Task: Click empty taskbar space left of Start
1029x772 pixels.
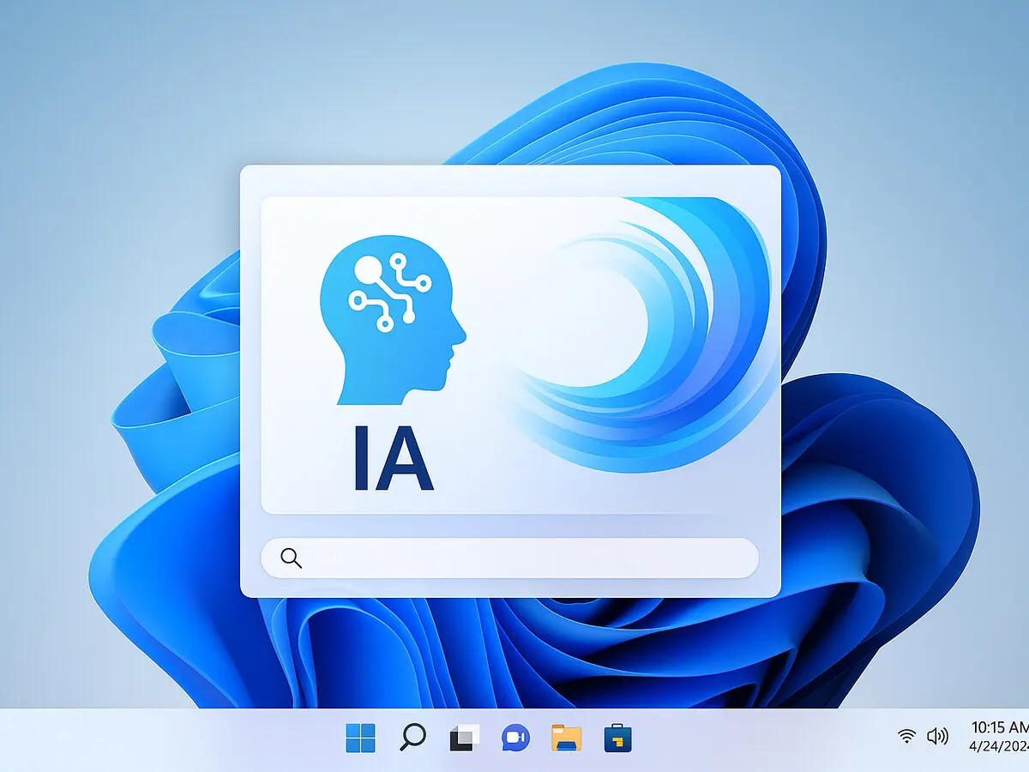Action: pyautogui.click(x=171, y=739)
